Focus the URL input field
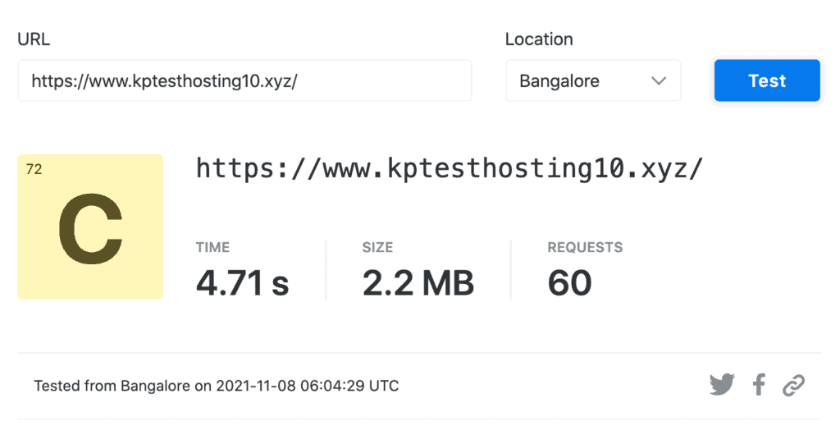 (244, 80)
